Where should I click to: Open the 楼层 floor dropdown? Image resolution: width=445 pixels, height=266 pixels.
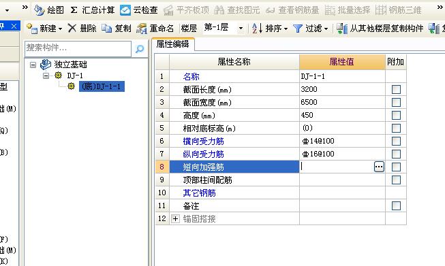241,29
